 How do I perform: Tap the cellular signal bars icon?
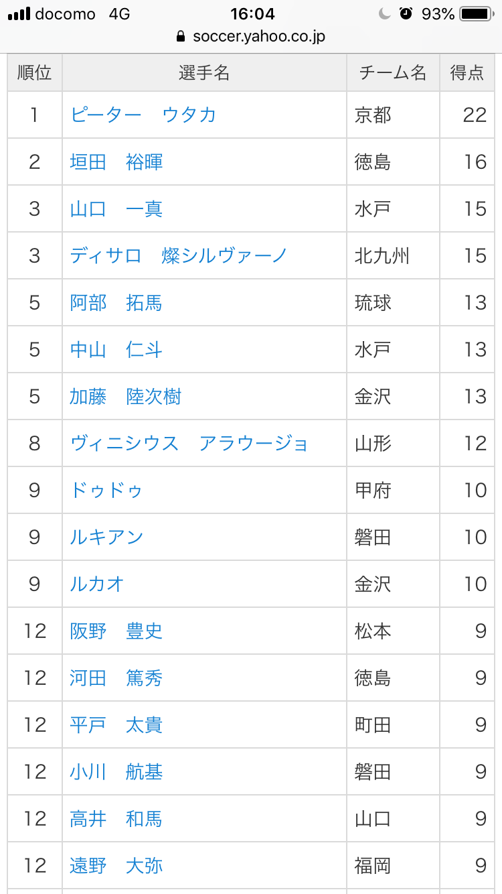point(19,14)
